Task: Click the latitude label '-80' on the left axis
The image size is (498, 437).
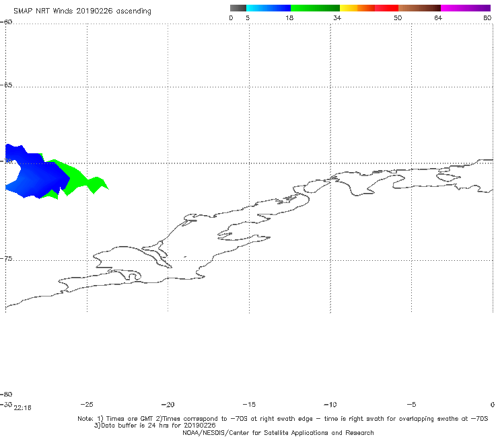Action: point(6,394)
